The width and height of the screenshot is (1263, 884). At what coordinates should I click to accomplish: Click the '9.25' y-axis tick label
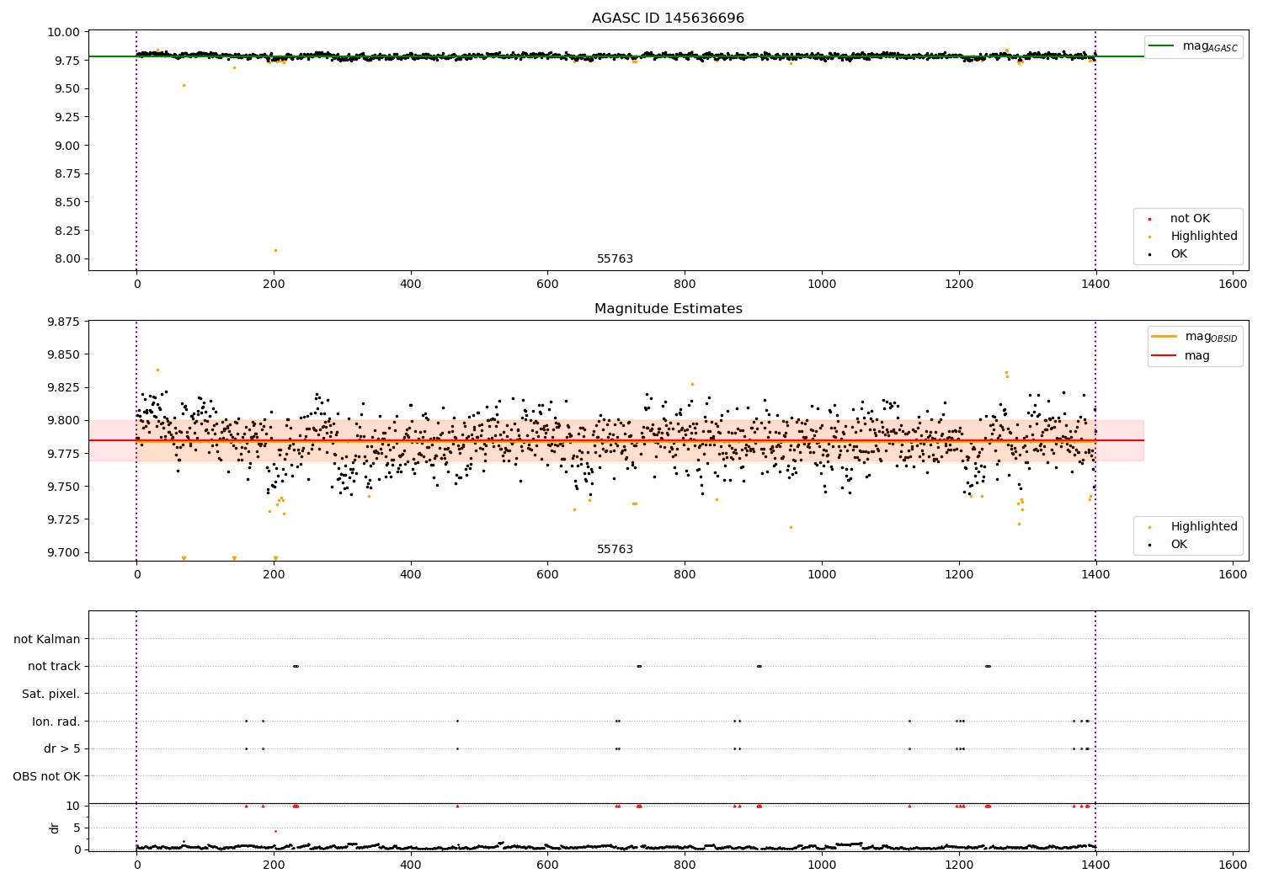(x=67, y=117)
